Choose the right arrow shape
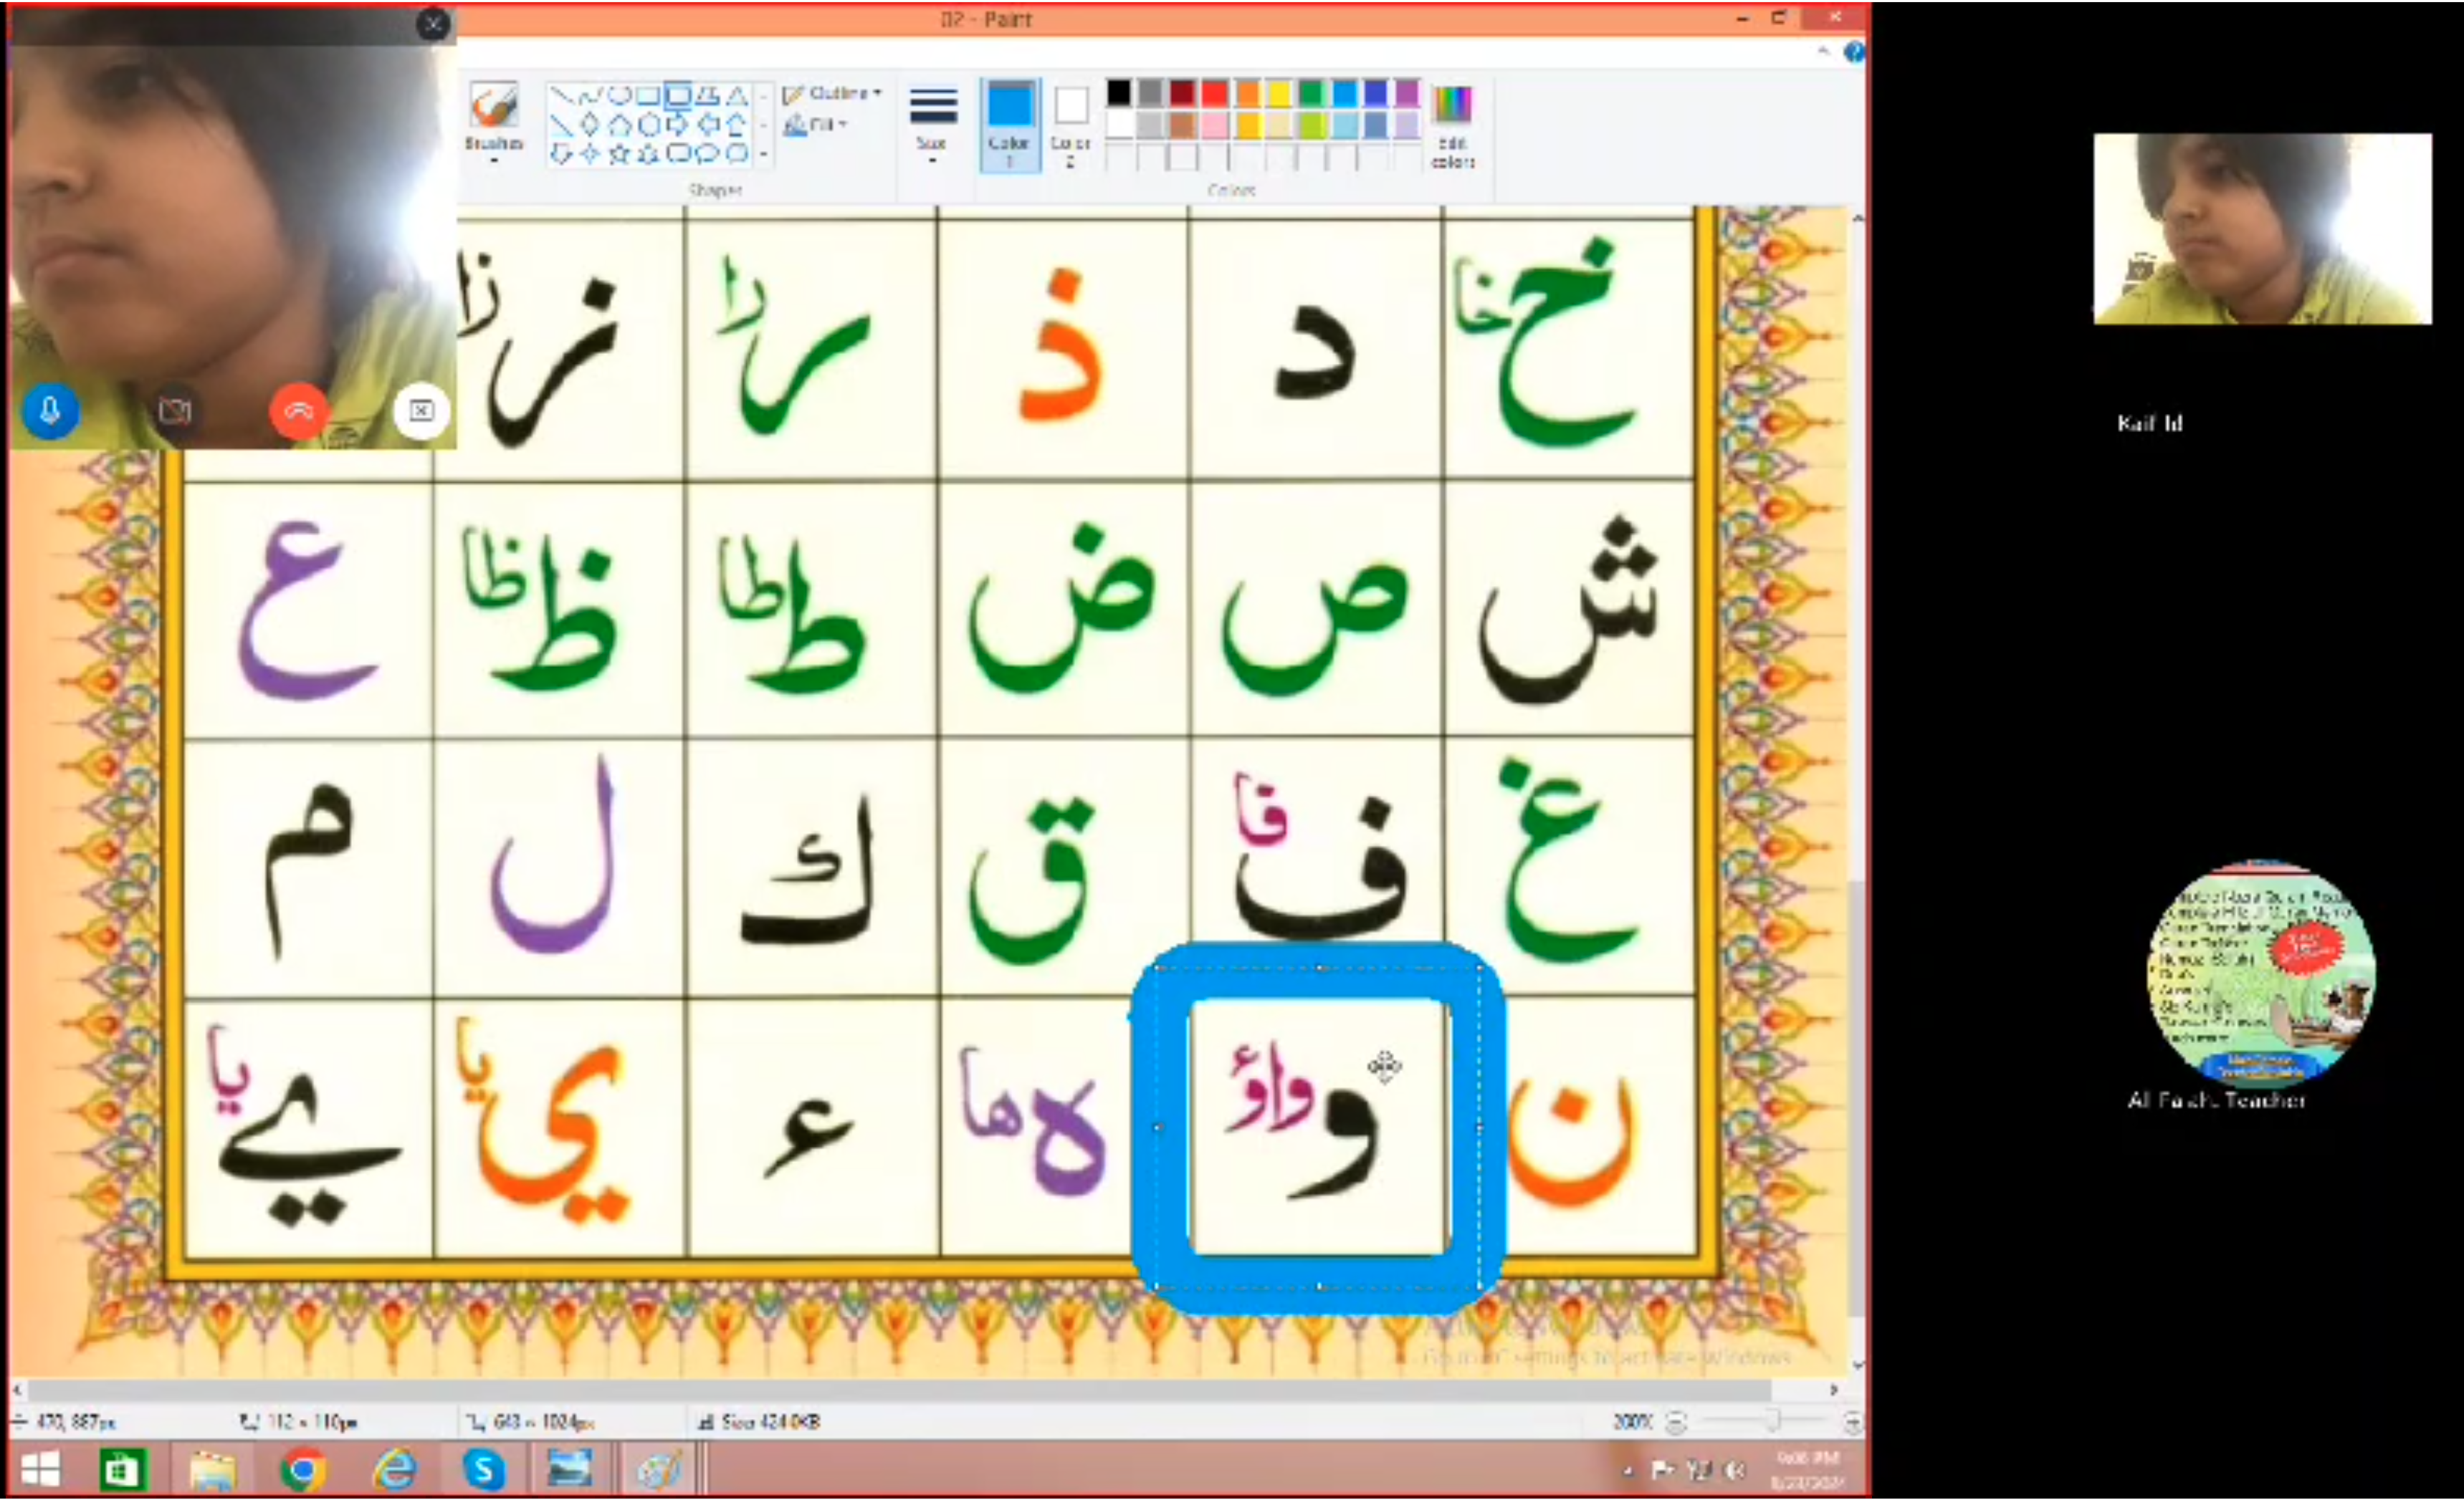Viewport: 2464px width, 1500px height. click(x=678, y=125)
